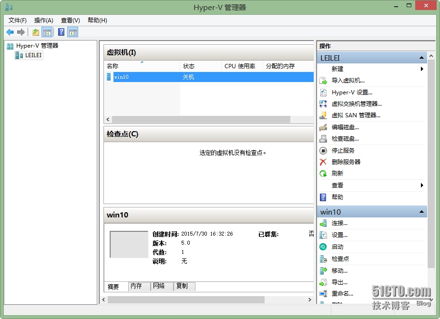Click the virtual machine list scroll-left arrow
This screenshot has height=319, width=440.
click(x=108, y=120)
